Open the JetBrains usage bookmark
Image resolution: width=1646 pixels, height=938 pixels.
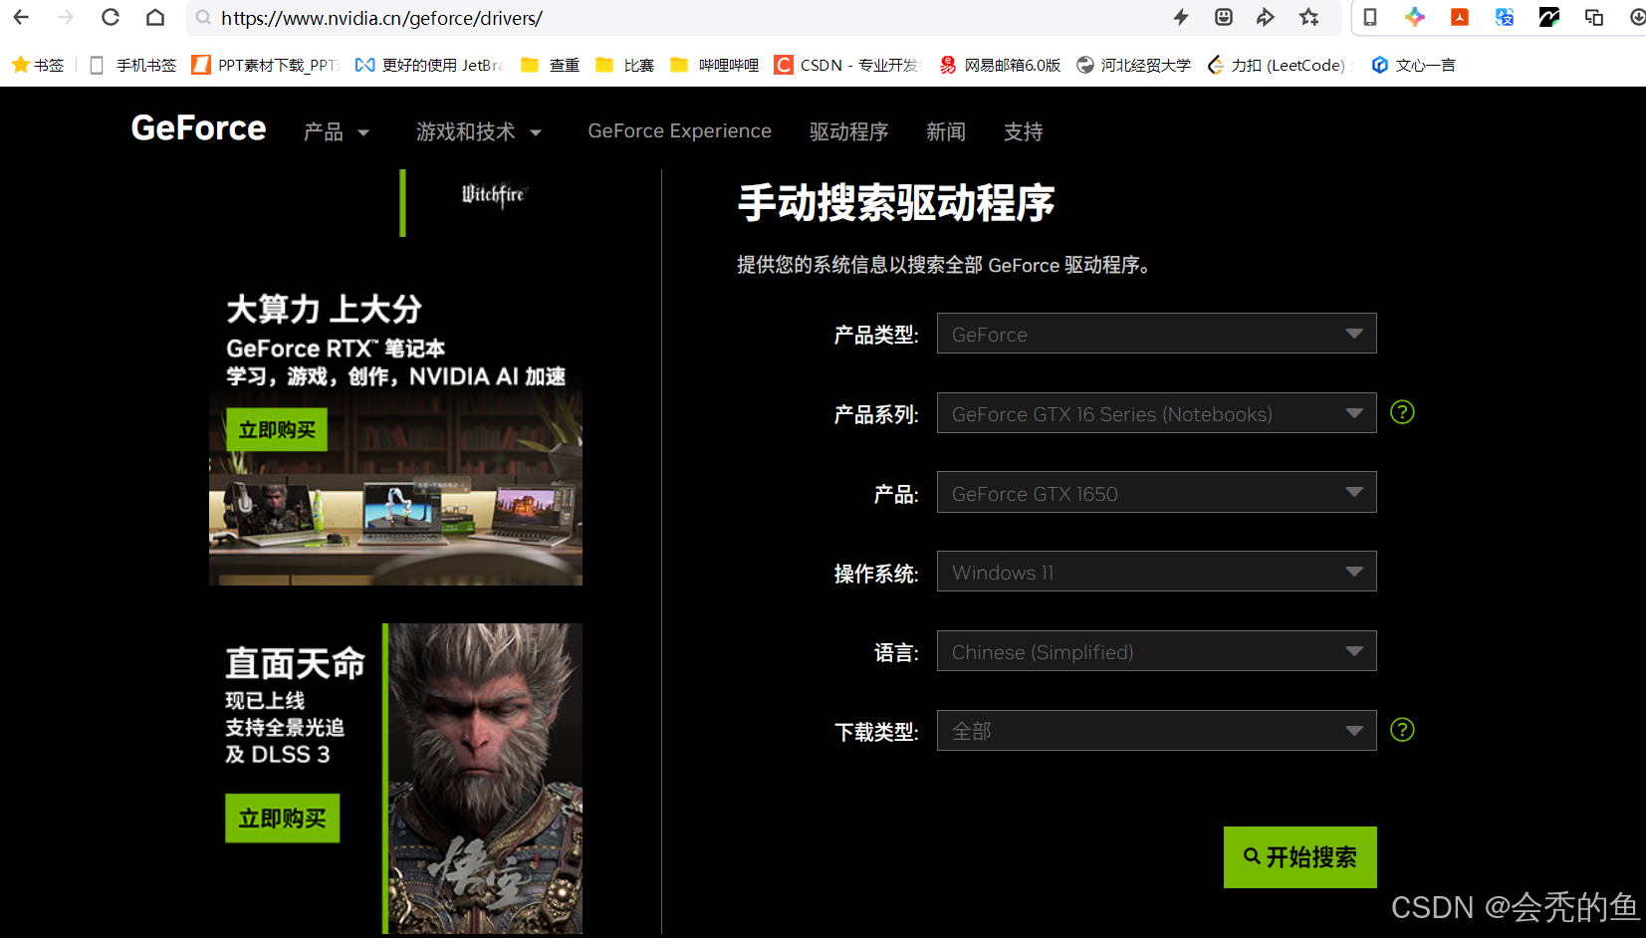430,65
